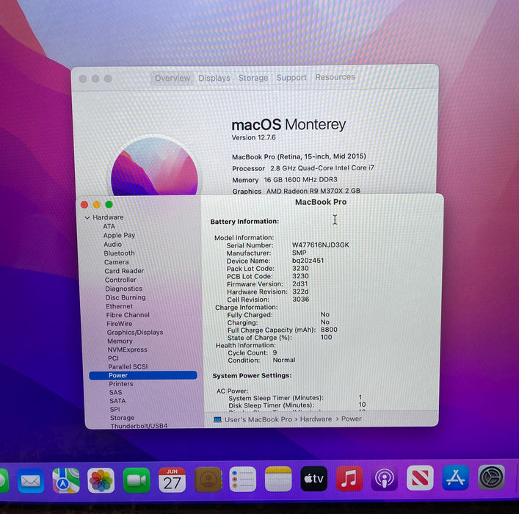Screen dimensions: 519x514
Task: Open Calendar showing JUN 27
Action: [172, 479]
